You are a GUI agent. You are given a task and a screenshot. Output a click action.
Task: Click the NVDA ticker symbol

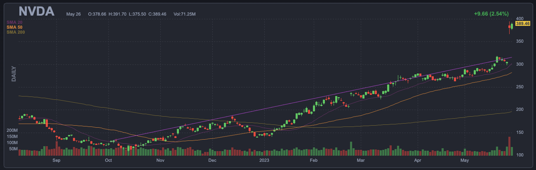[x=37, y=11]
